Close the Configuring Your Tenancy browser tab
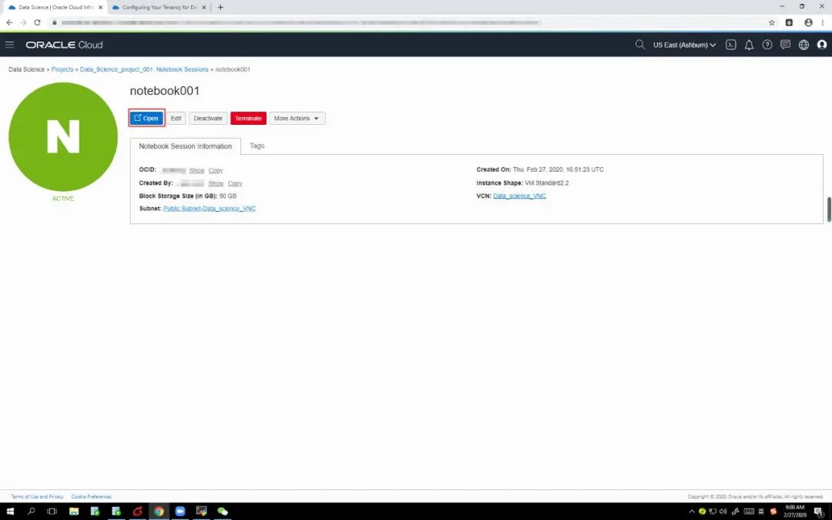The image size is (832, 520). pyautogui.click(x=203, y=8)
